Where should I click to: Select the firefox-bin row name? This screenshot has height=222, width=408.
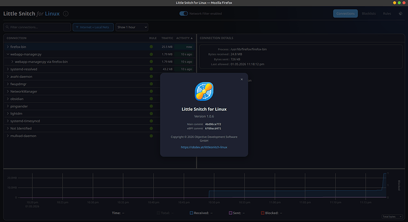click(18, 47)
